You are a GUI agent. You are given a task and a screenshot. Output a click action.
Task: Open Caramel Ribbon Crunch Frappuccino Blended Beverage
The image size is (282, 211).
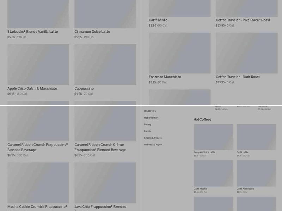pos(38,147)
